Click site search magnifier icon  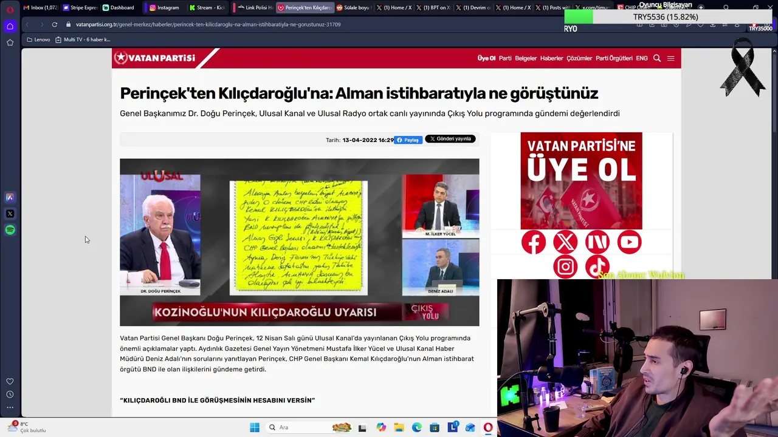(x=657, y=58)
